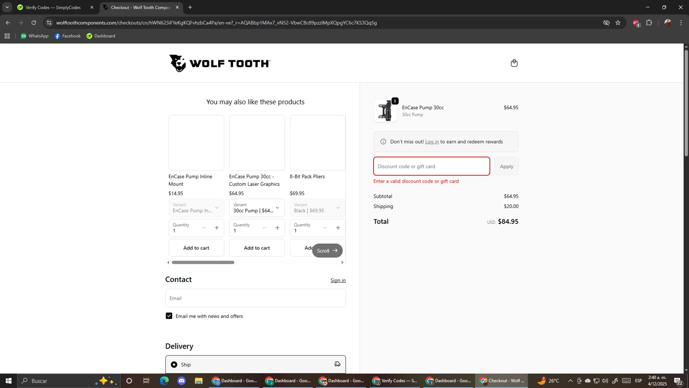Decrease quantity for 8-Bit Pack Pliers
The height and width of the screenshot is (388, 689).
325,228
